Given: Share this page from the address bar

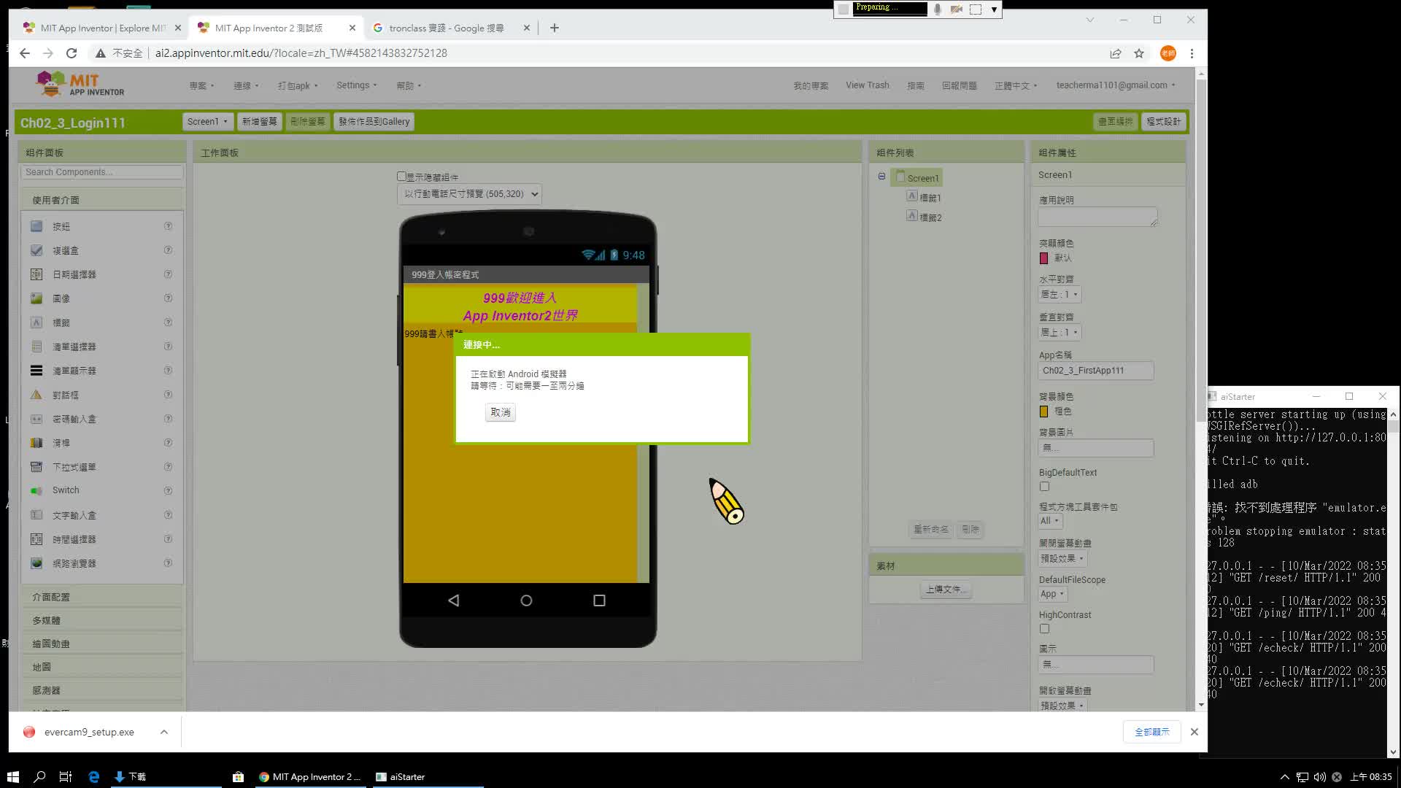Looking at the screenshot, I should point(1116,53).
